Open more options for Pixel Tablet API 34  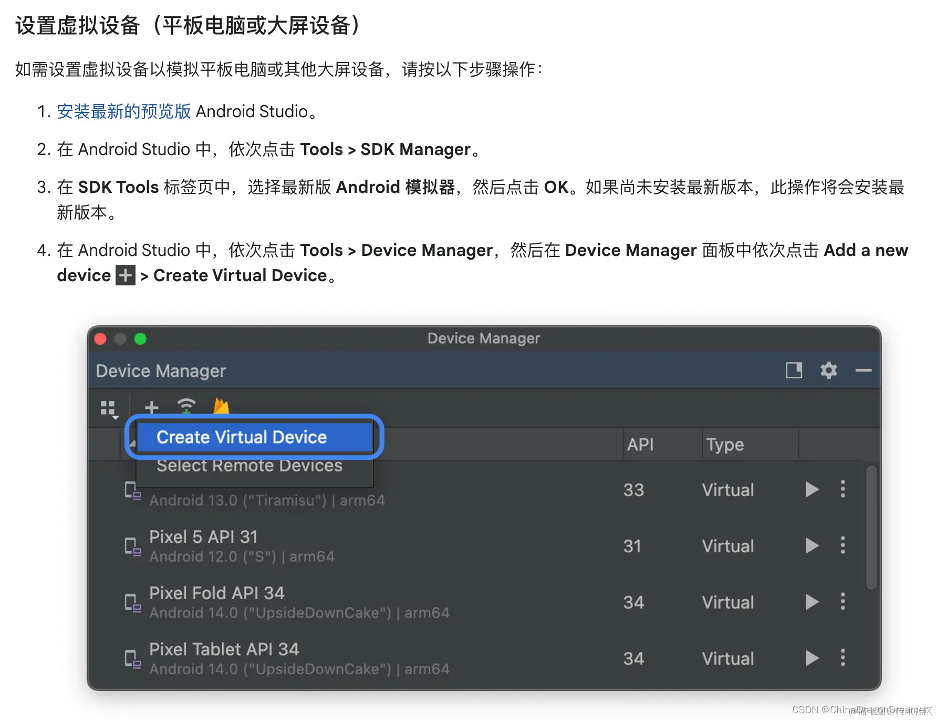tap(843, 658)
